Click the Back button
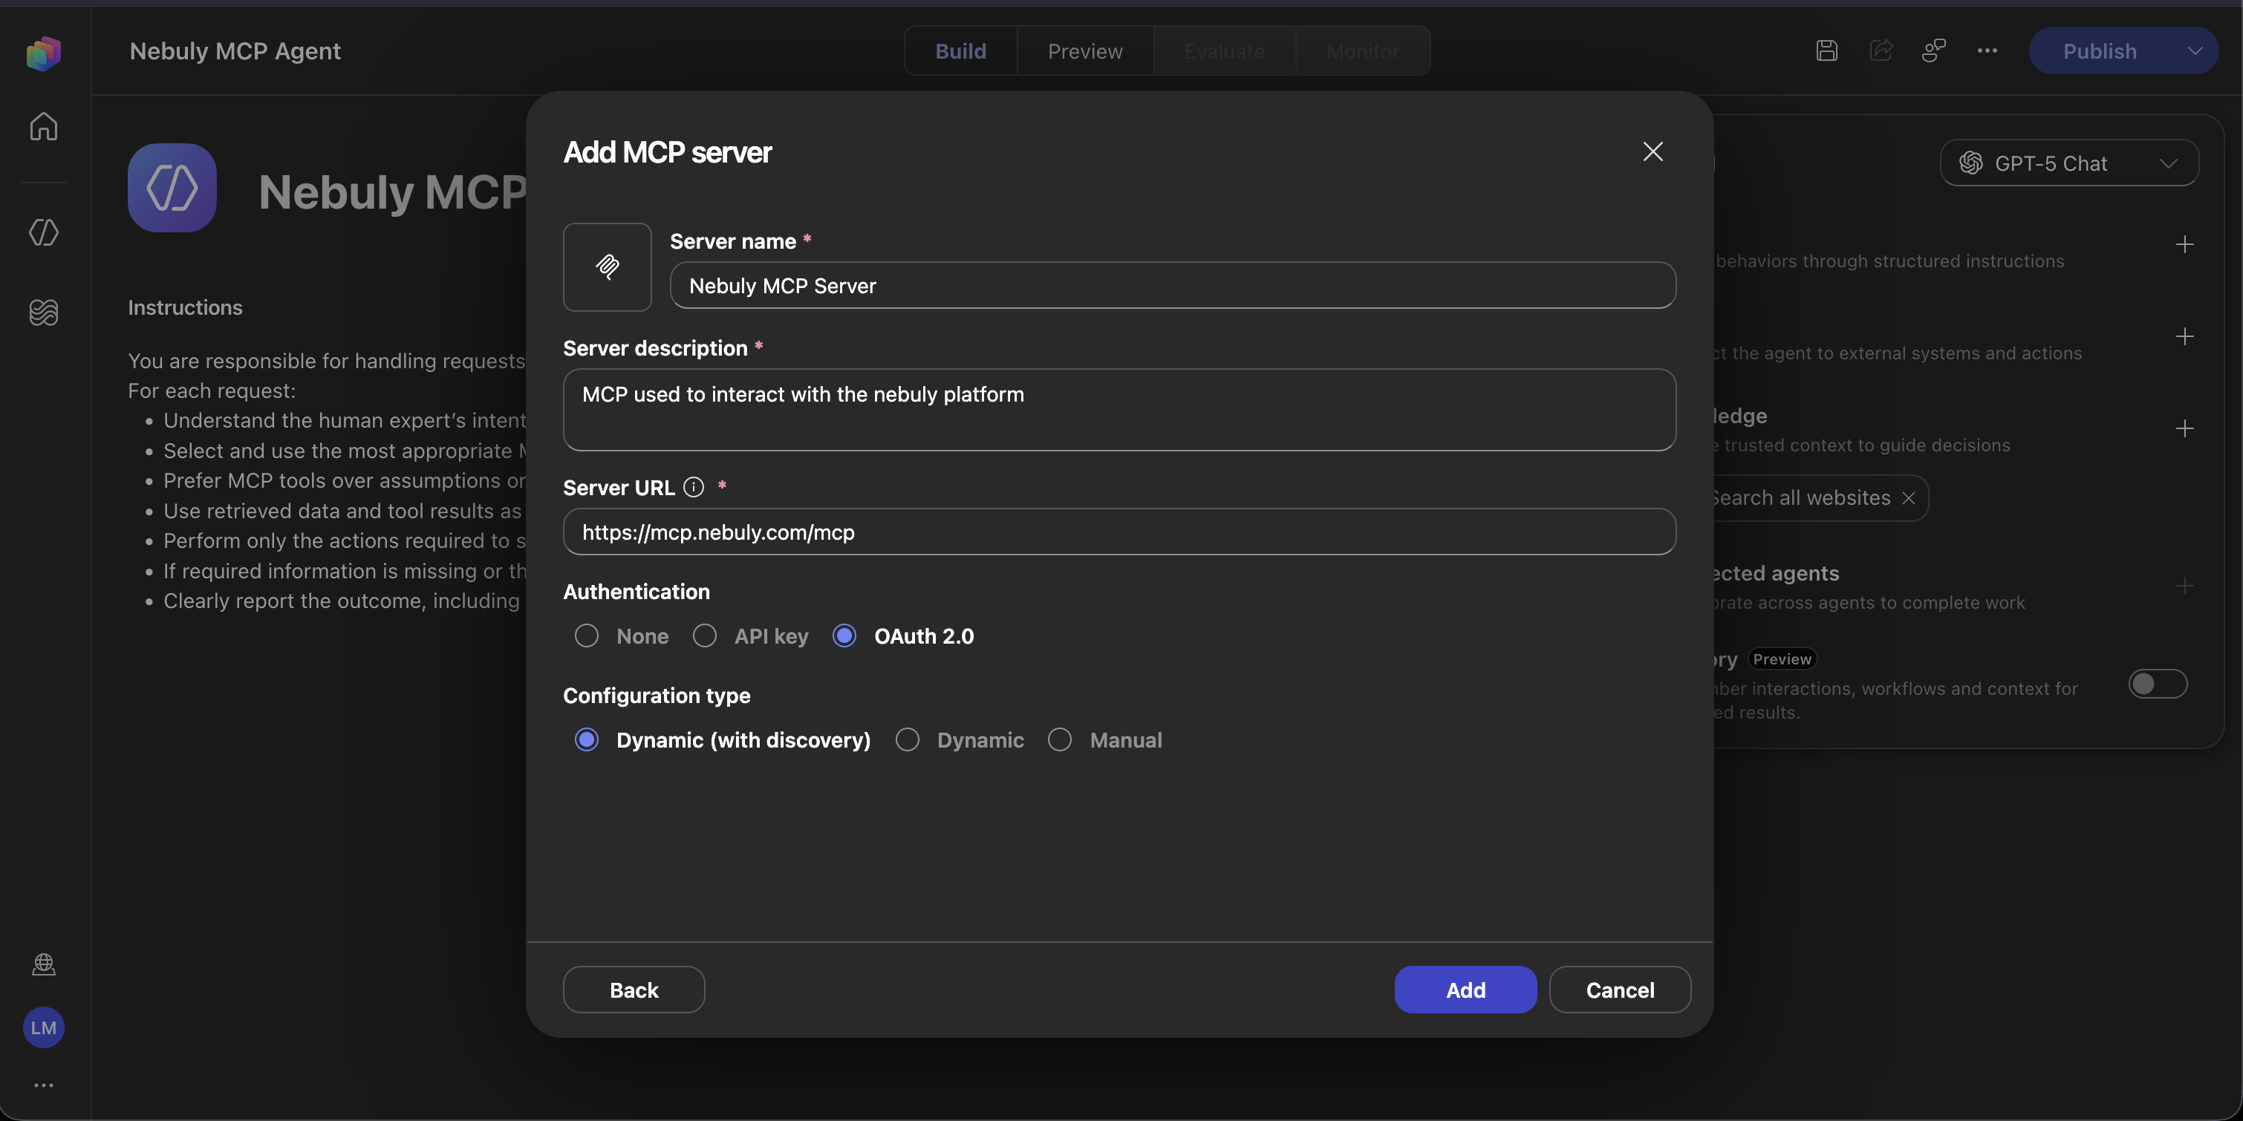Screen dimensions: 2243x1121 coord(634,990)
